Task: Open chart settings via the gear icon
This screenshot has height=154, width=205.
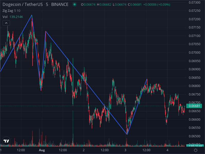Action: point(196,150)
